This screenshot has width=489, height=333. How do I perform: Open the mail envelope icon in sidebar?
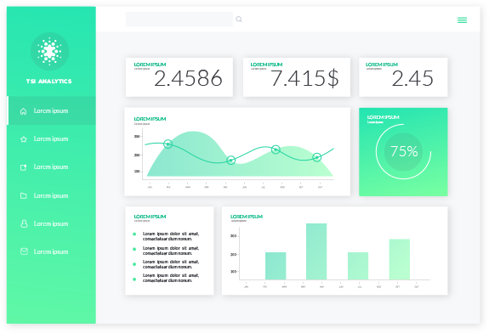coord(24,251)
